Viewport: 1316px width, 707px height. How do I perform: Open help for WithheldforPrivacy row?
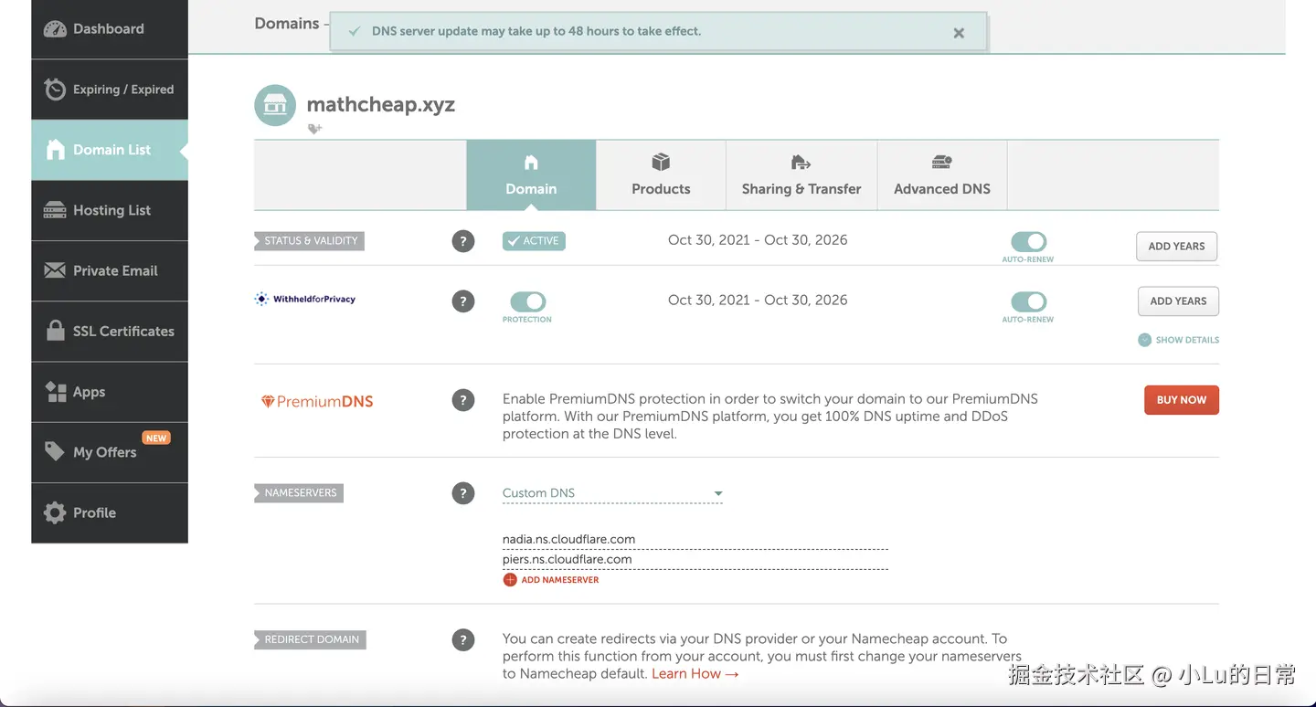[463, 301]
